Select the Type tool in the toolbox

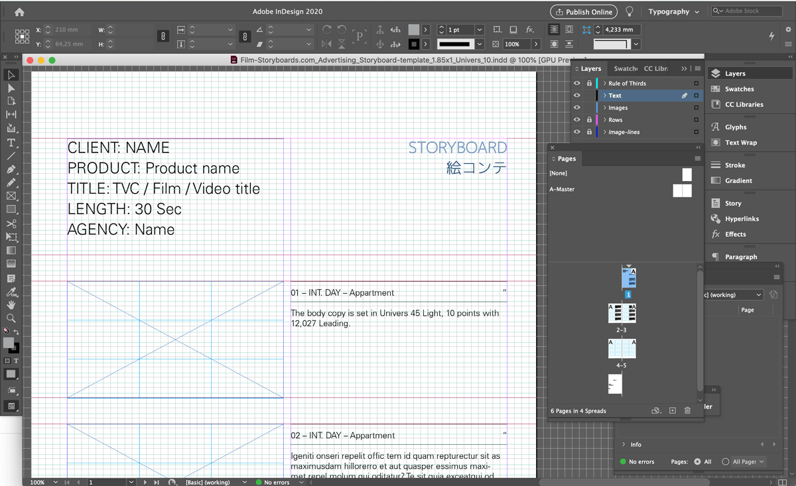pos(11,143)
